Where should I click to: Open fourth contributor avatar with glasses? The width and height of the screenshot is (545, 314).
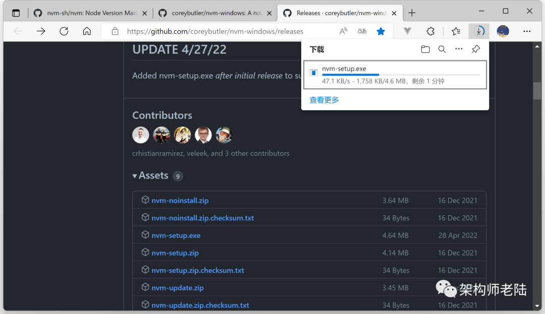(203, 135)
